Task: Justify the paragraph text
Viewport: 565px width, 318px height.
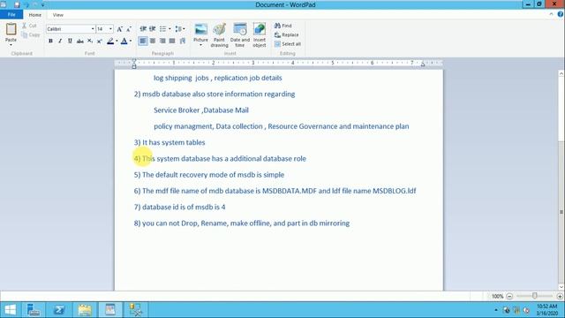Action: pos(172,41)
